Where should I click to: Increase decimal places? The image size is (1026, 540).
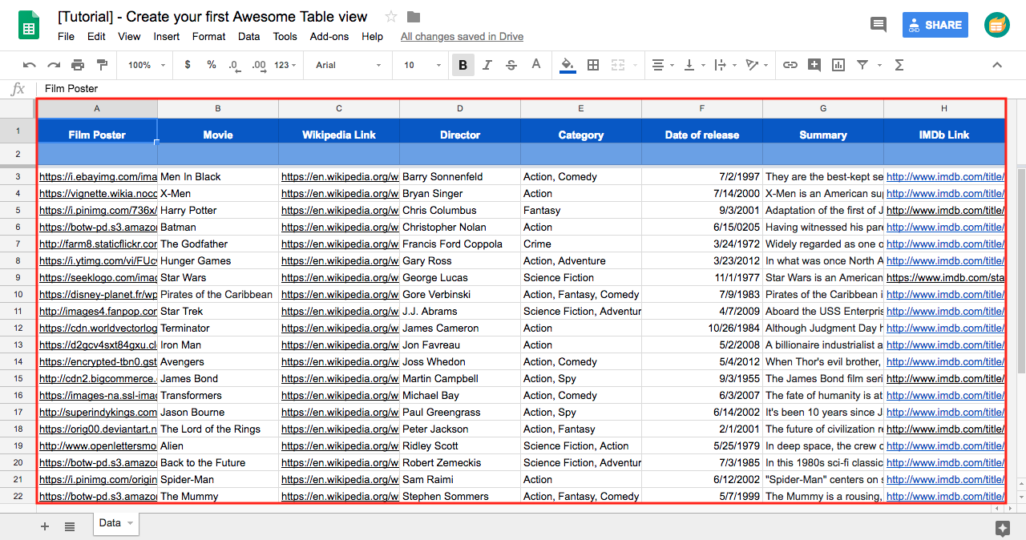coord(258,65)
